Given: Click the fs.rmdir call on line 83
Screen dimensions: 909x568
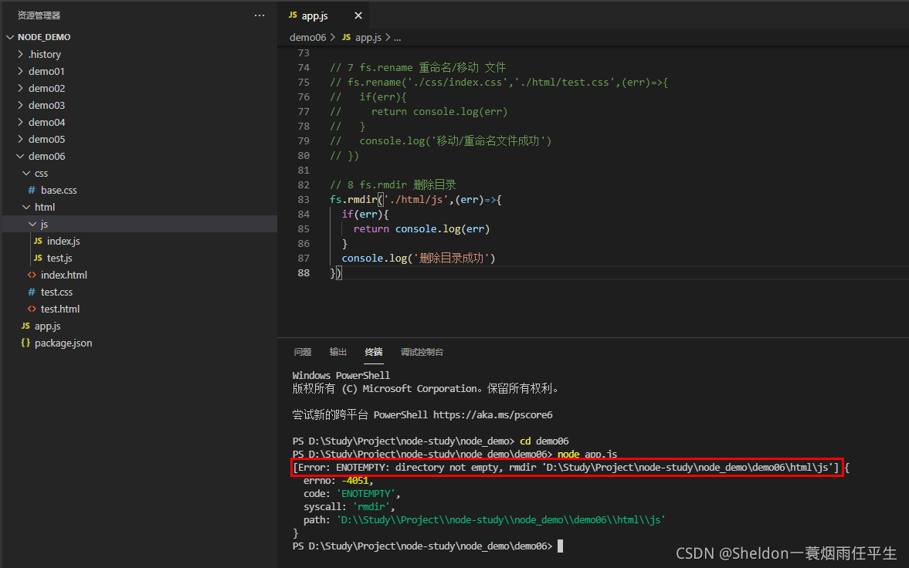Looking at the screenshot, I should (x=353, y=199).
